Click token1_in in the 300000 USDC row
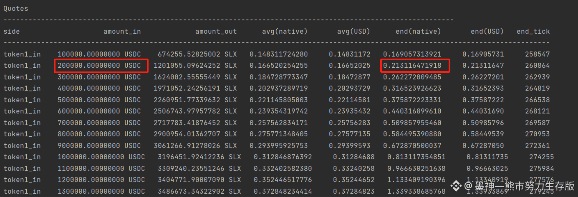Image resolution: width=578 pixels, height=197 pixels. click(22, 77)
